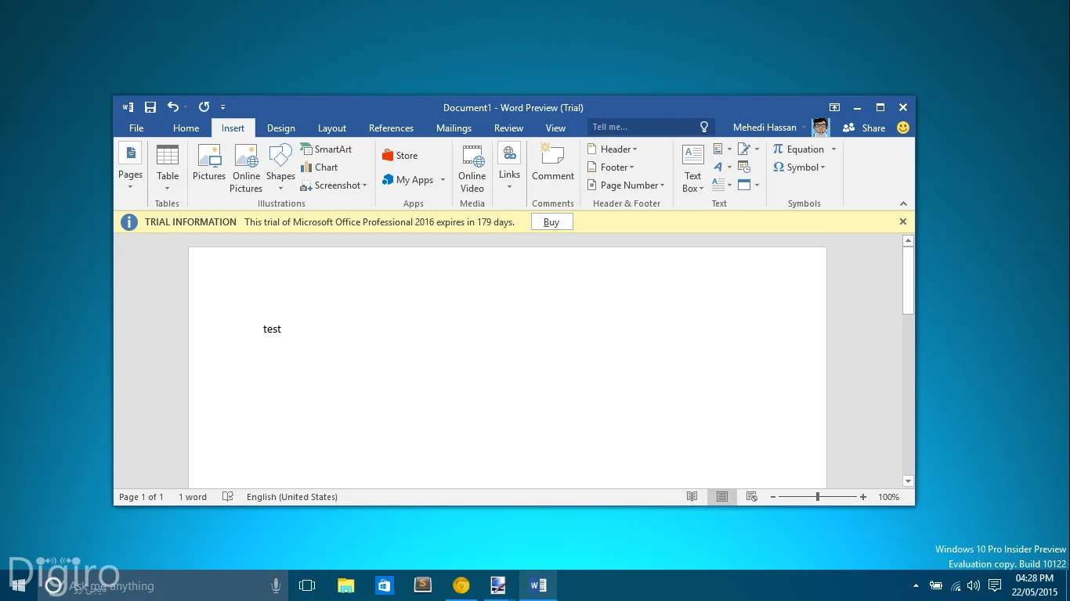Image resolution: width=1070 pixels, height=601 pixels.
Task: Insert a SmartArt graphic
Action: pyautogui.click(x=327, y=149)
